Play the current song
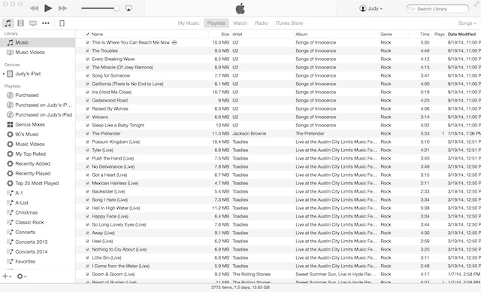The image size is (481, 292). pyautogui.click(x=48, y=8)
